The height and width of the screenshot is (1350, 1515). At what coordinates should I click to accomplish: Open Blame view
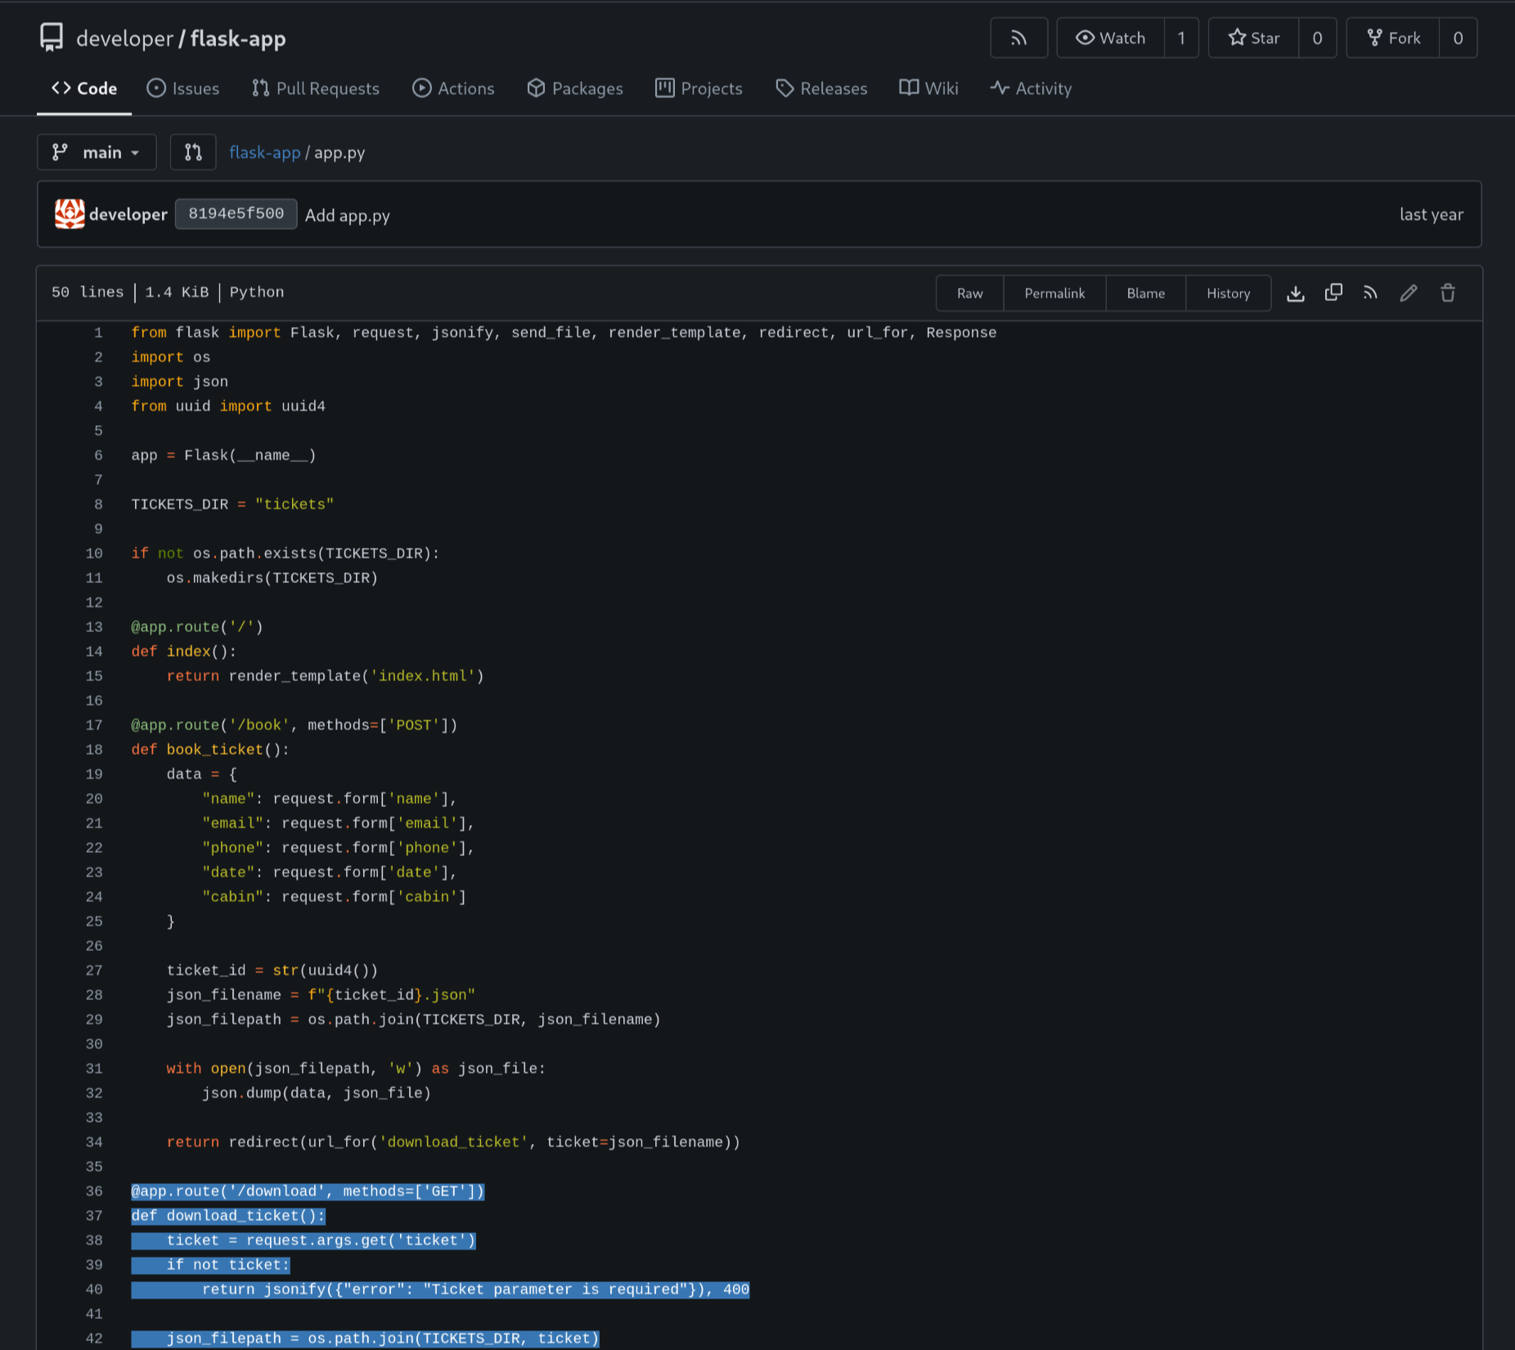[x=1145, y=293]
